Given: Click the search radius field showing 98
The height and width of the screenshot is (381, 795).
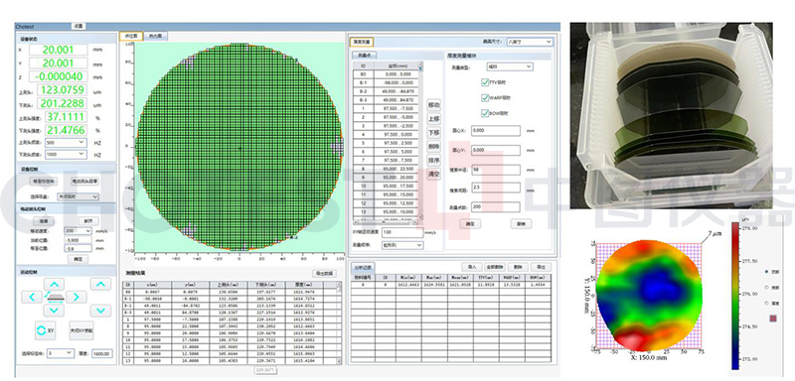Looking at the screenshot, I should [495, 170].
